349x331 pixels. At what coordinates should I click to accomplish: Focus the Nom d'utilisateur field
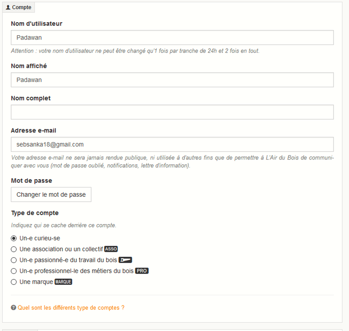pyautogui.click(x=172, y=38)
